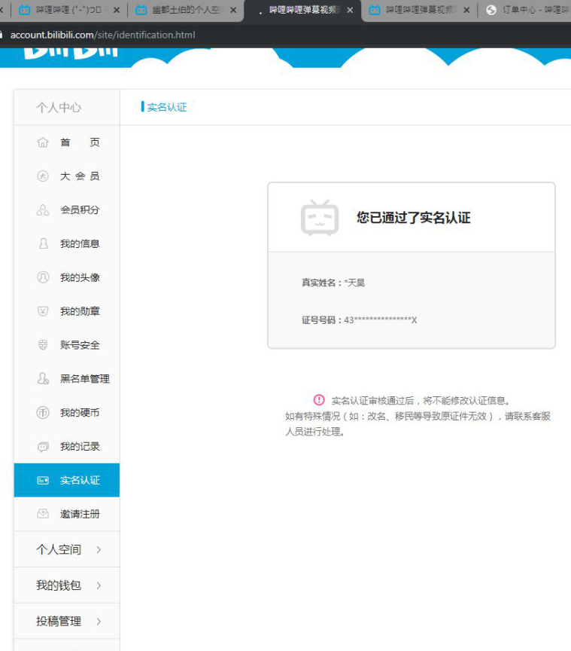Select 实名认证 in the sidebar menu
This screenshot has width=571, height=651.
[67, 480]
